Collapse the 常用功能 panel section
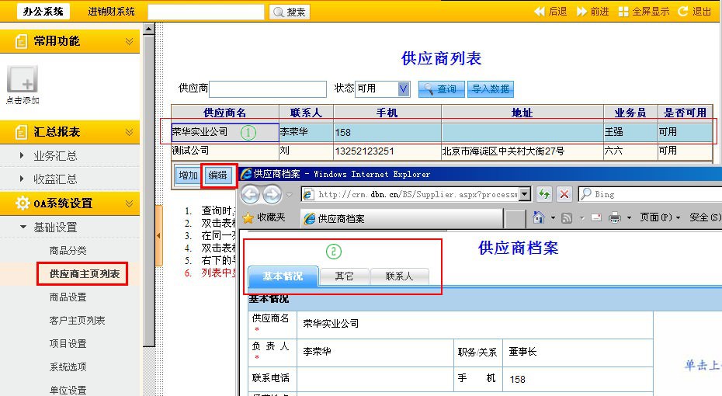This screenshot has width=722, height=396. [x=129, y=41]
